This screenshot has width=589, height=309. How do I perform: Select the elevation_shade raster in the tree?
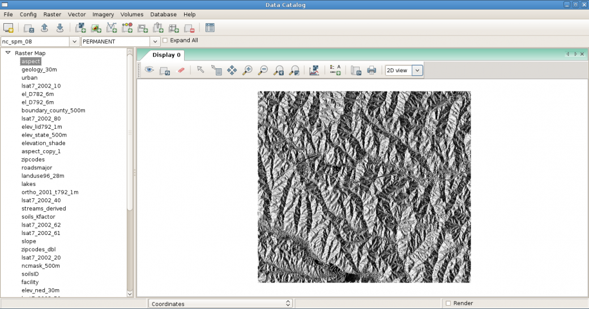[43, 143]
